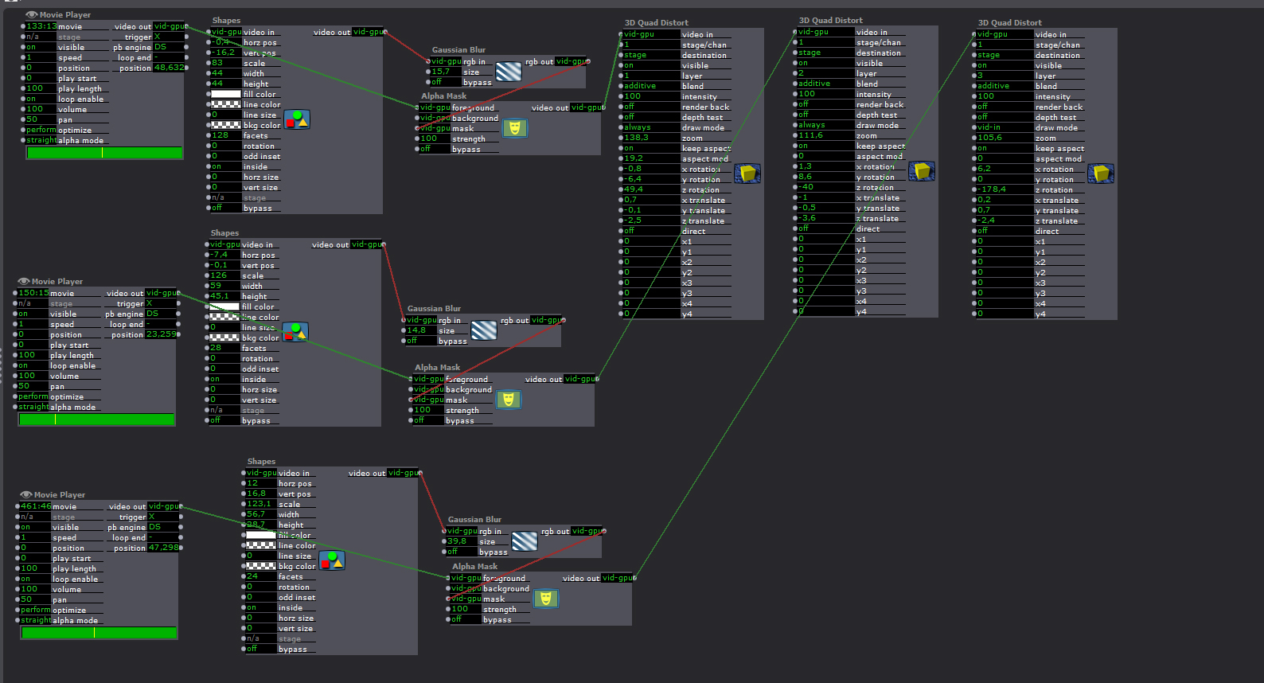This screenshot has height=683, width=1264.
Task: Open the straight alpha mode value on Movie Player 133:13
Action: point(41,140)
